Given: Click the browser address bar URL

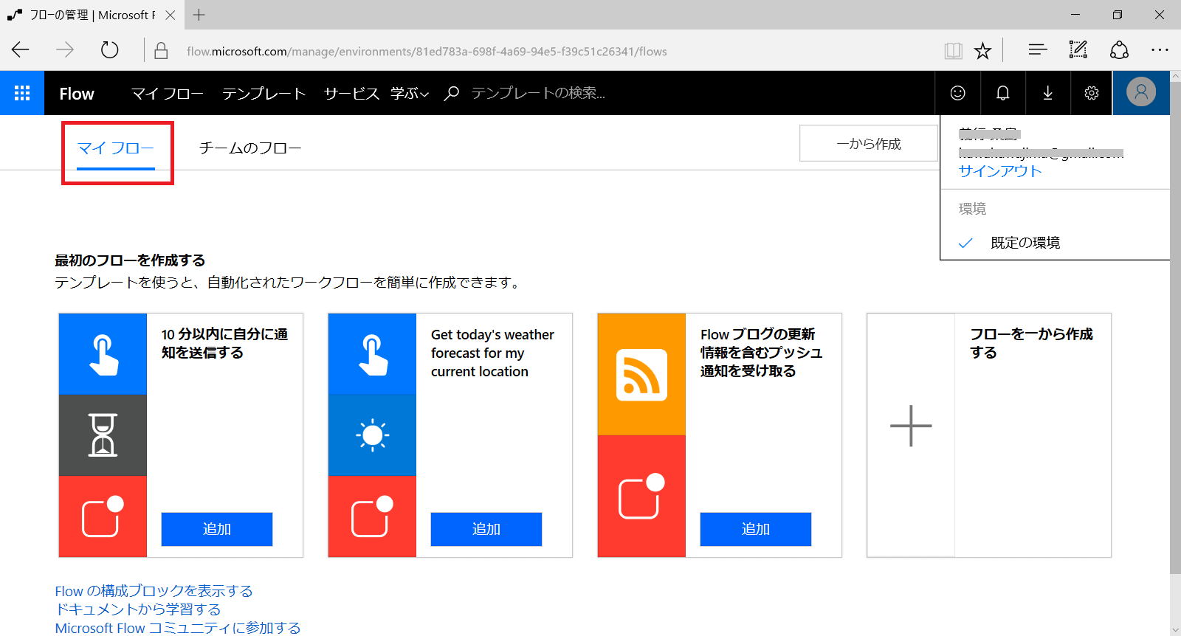Looking at the screenshot, I should point(427,51).
